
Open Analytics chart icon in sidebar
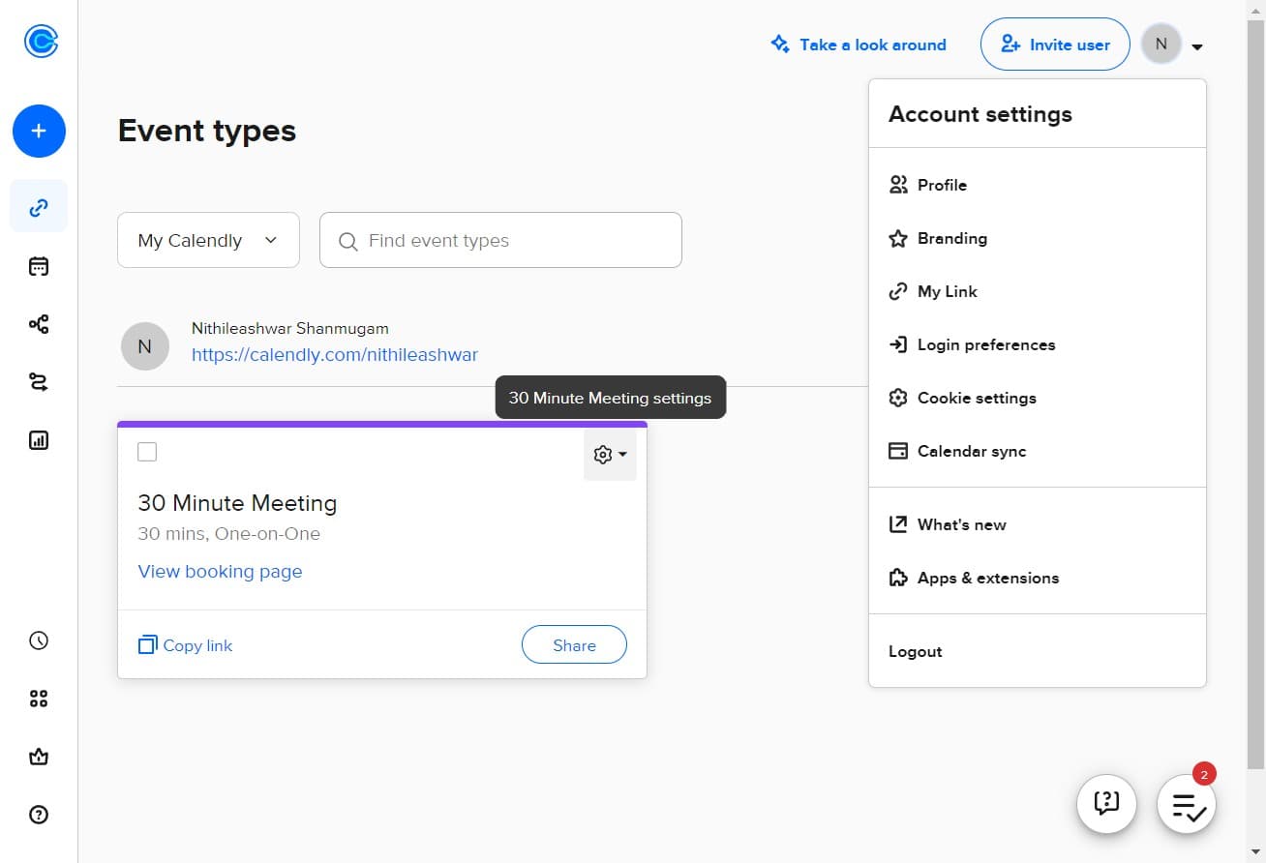click(x=39, y=440)
